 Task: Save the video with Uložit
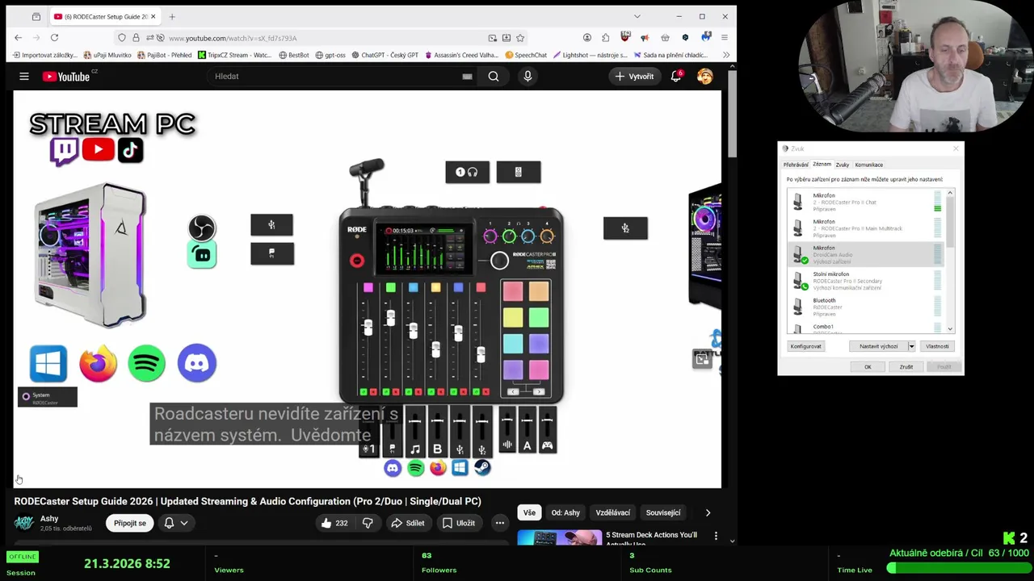(x=458, y=523)
